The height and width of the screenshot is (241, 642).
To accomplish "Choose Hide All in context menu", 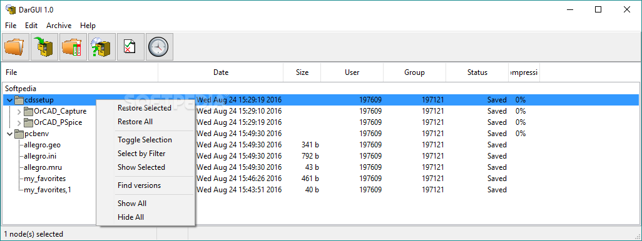I will [x=131, y=217].
